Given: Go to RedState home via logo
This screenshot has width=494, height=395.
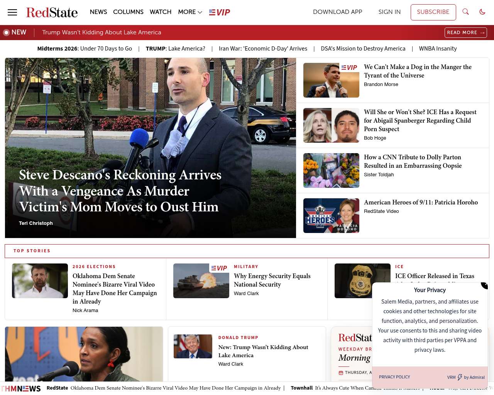Looking at the screenshot, I should click(52, 12).
